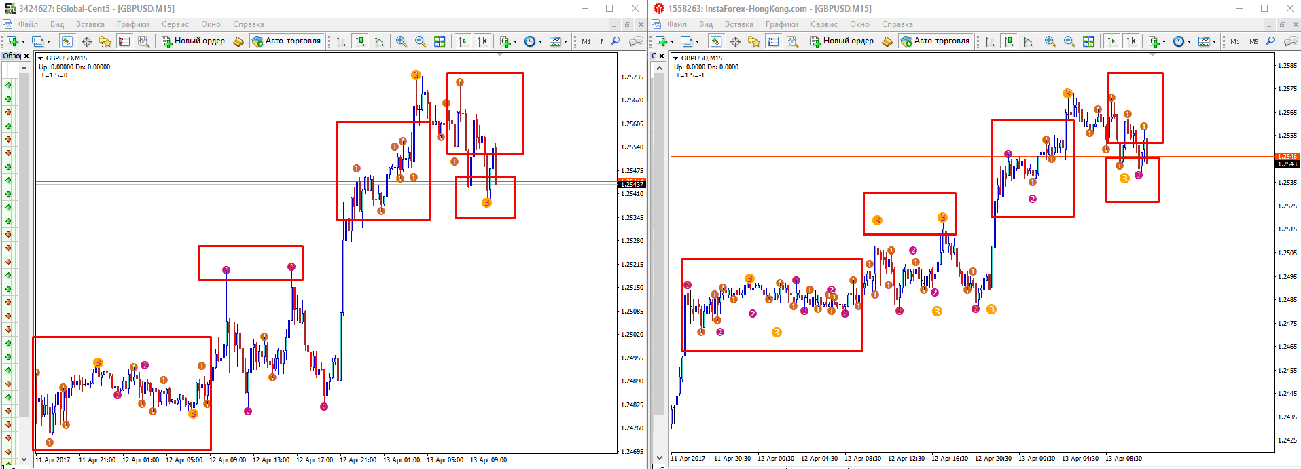
Task: Open the Сервис menu in the InstaForex window
Action: (823, 24)
